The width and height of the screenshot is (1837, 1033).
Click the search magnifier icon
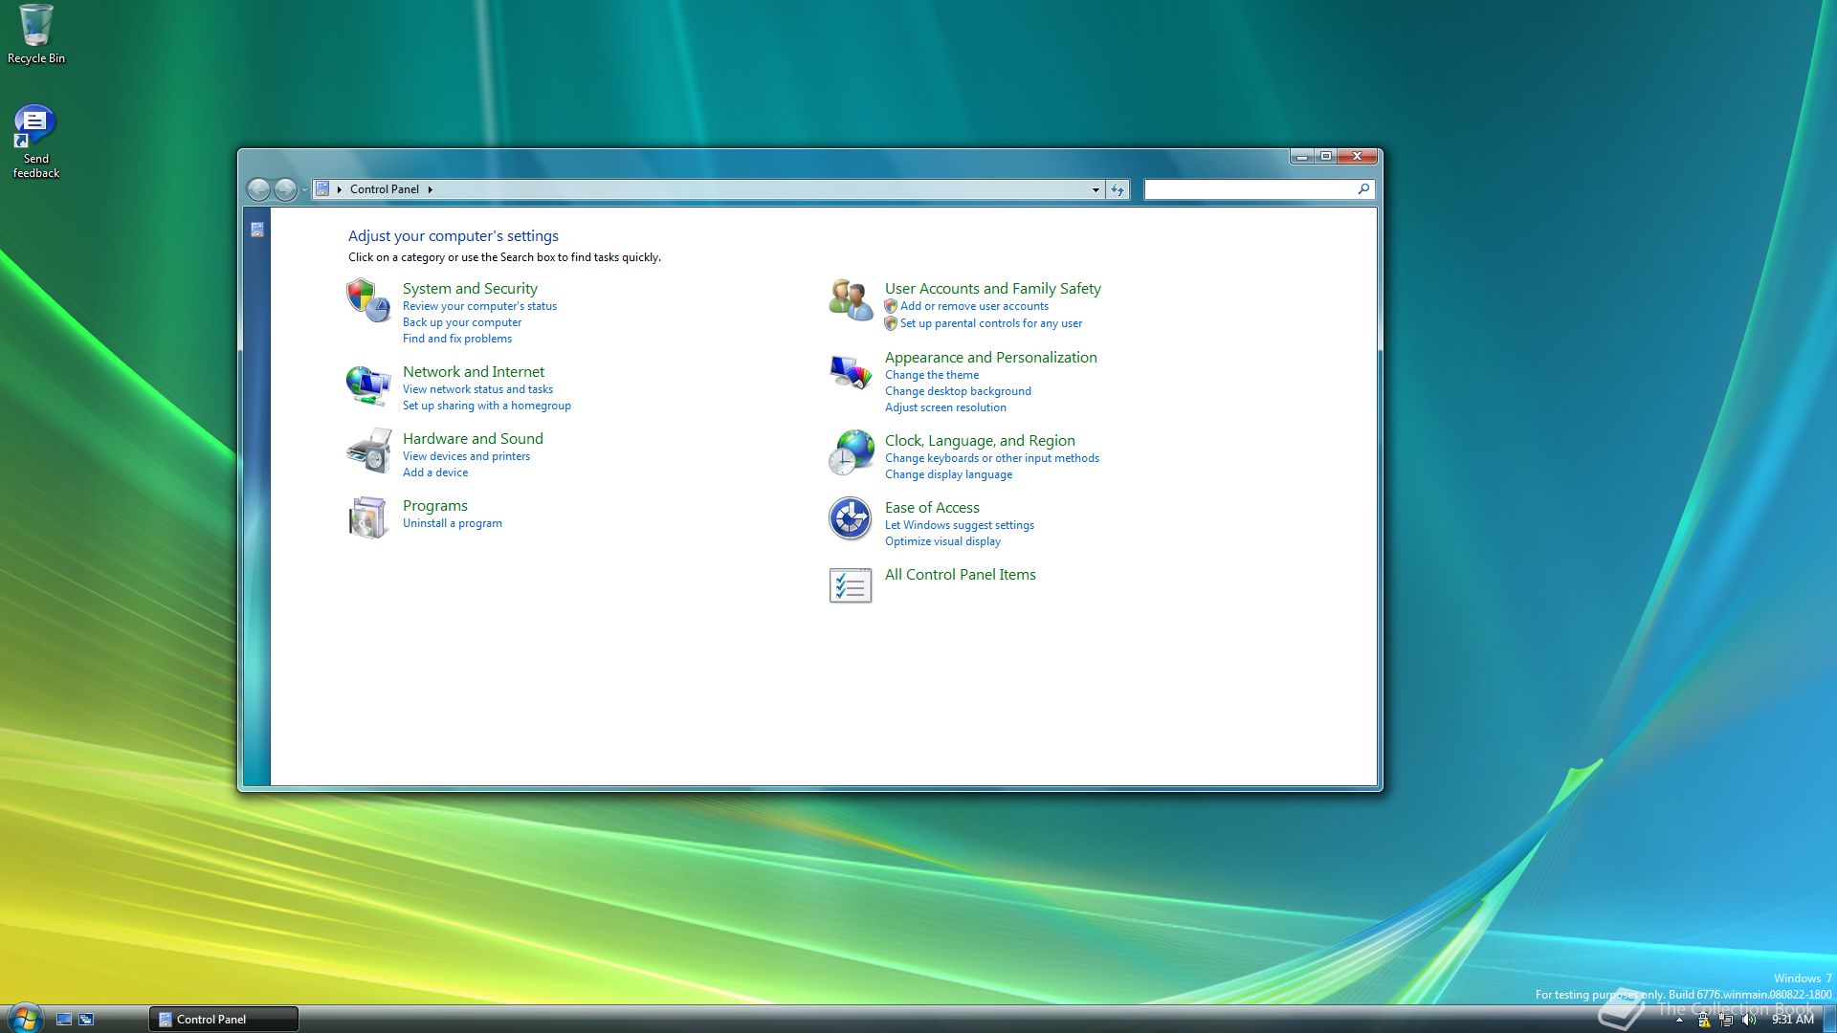pyautogui.click(x=1363, y=189)
